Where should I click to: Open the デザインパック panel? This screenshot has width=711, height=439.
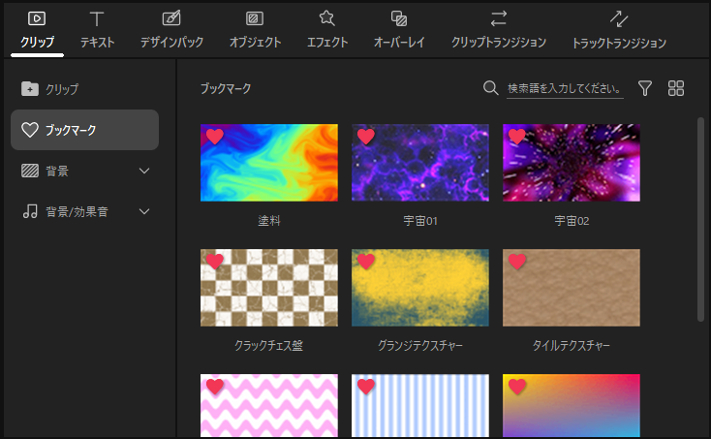pyautogui.click(x=171, y=29)
